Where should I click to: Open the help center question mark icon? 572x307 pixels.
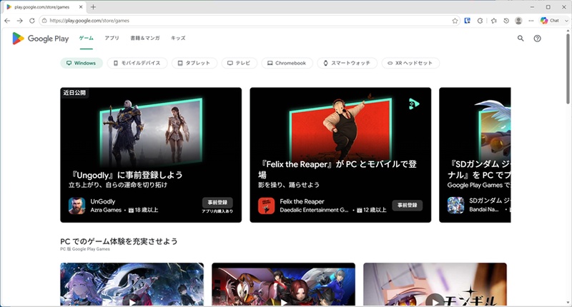pos(538,39)
